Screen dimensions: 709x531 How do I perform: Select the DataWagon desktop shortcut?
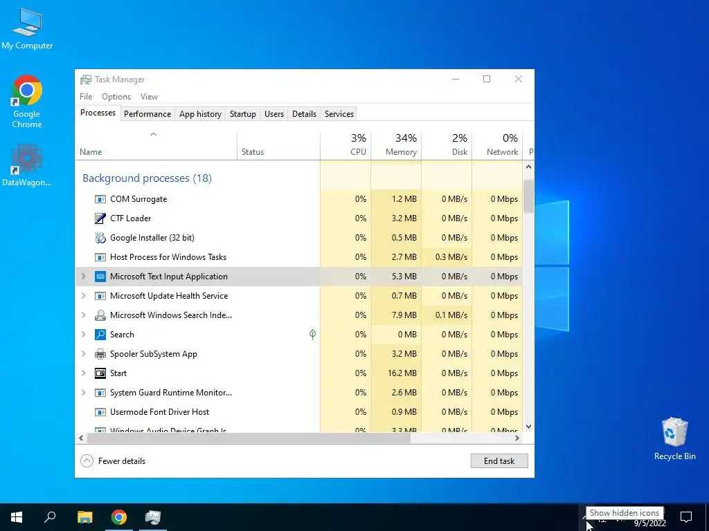(27, 165)
